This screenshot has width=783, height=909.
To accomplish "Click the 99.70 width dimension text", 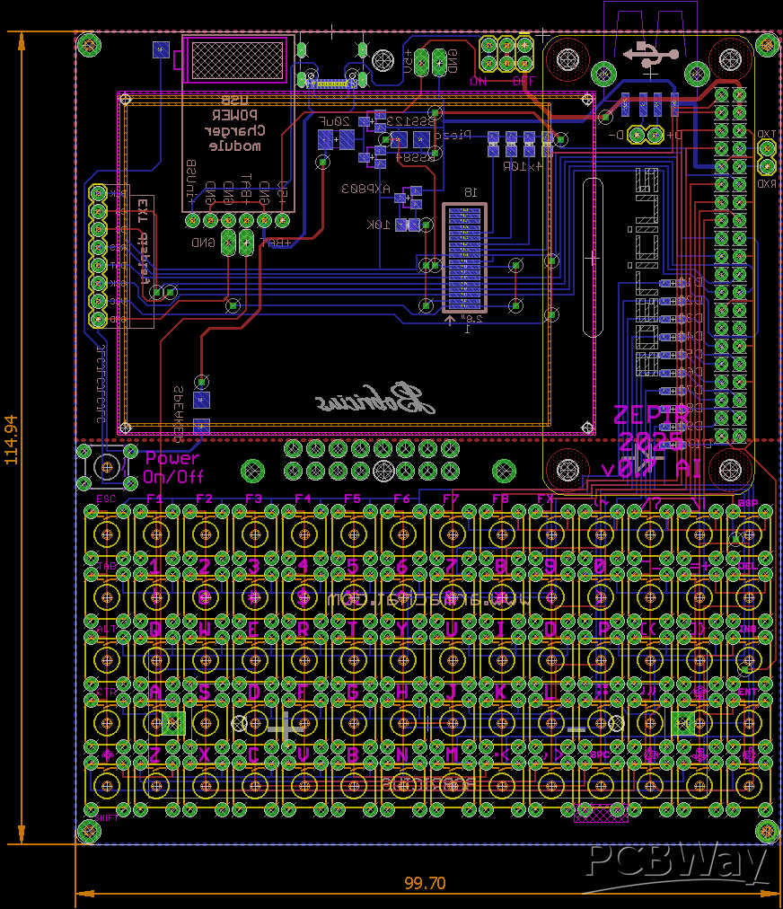I will (x=425, y=883).
